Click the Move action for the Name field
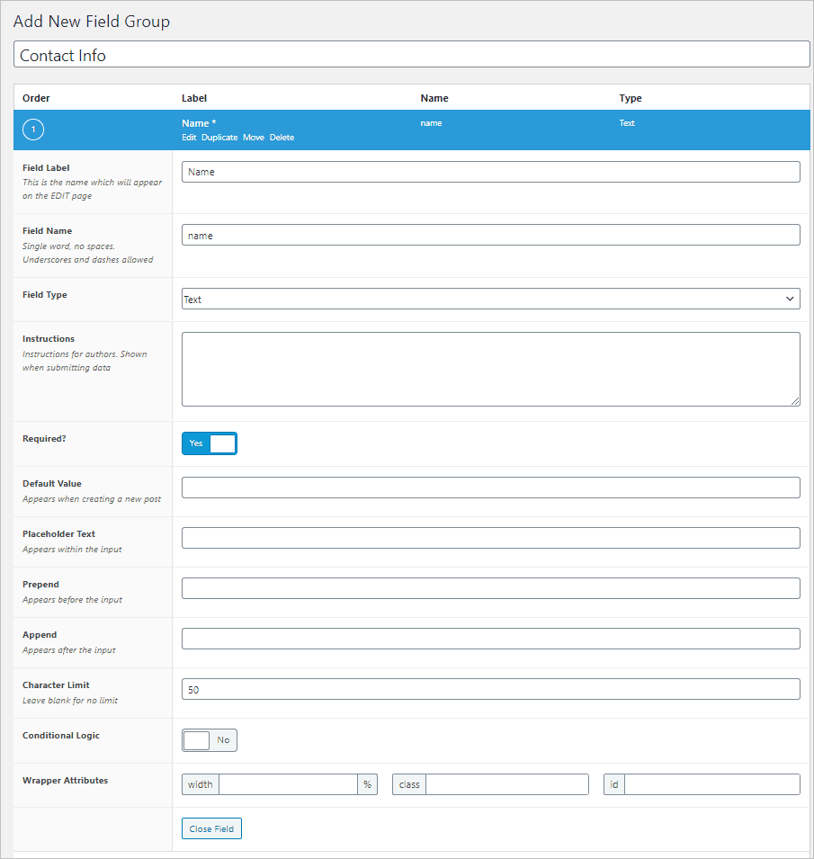Image resolution: width=814 pixels, height=859 pixels. coord(254,138)
